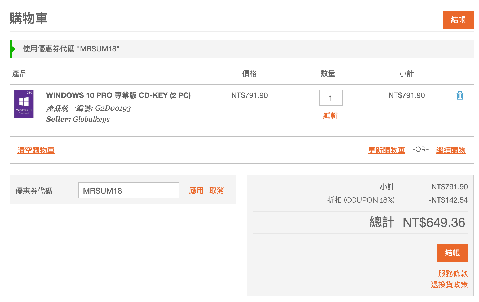Click the green arrow on the coupon notice

pyautogui.click(x=12, y=49)
